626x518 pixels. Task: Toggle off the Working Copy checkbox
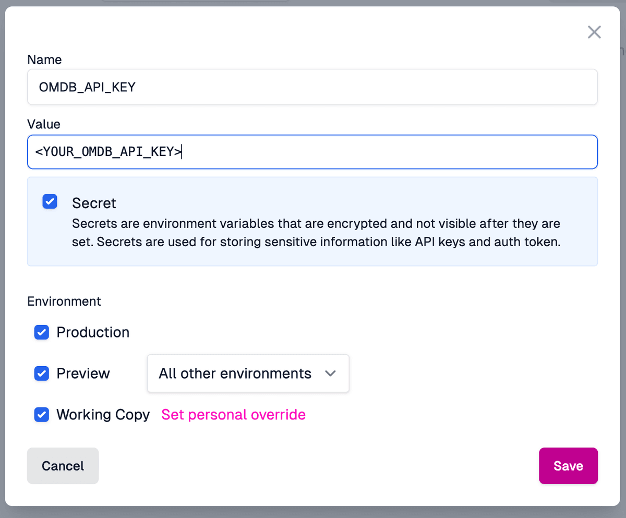41,415
